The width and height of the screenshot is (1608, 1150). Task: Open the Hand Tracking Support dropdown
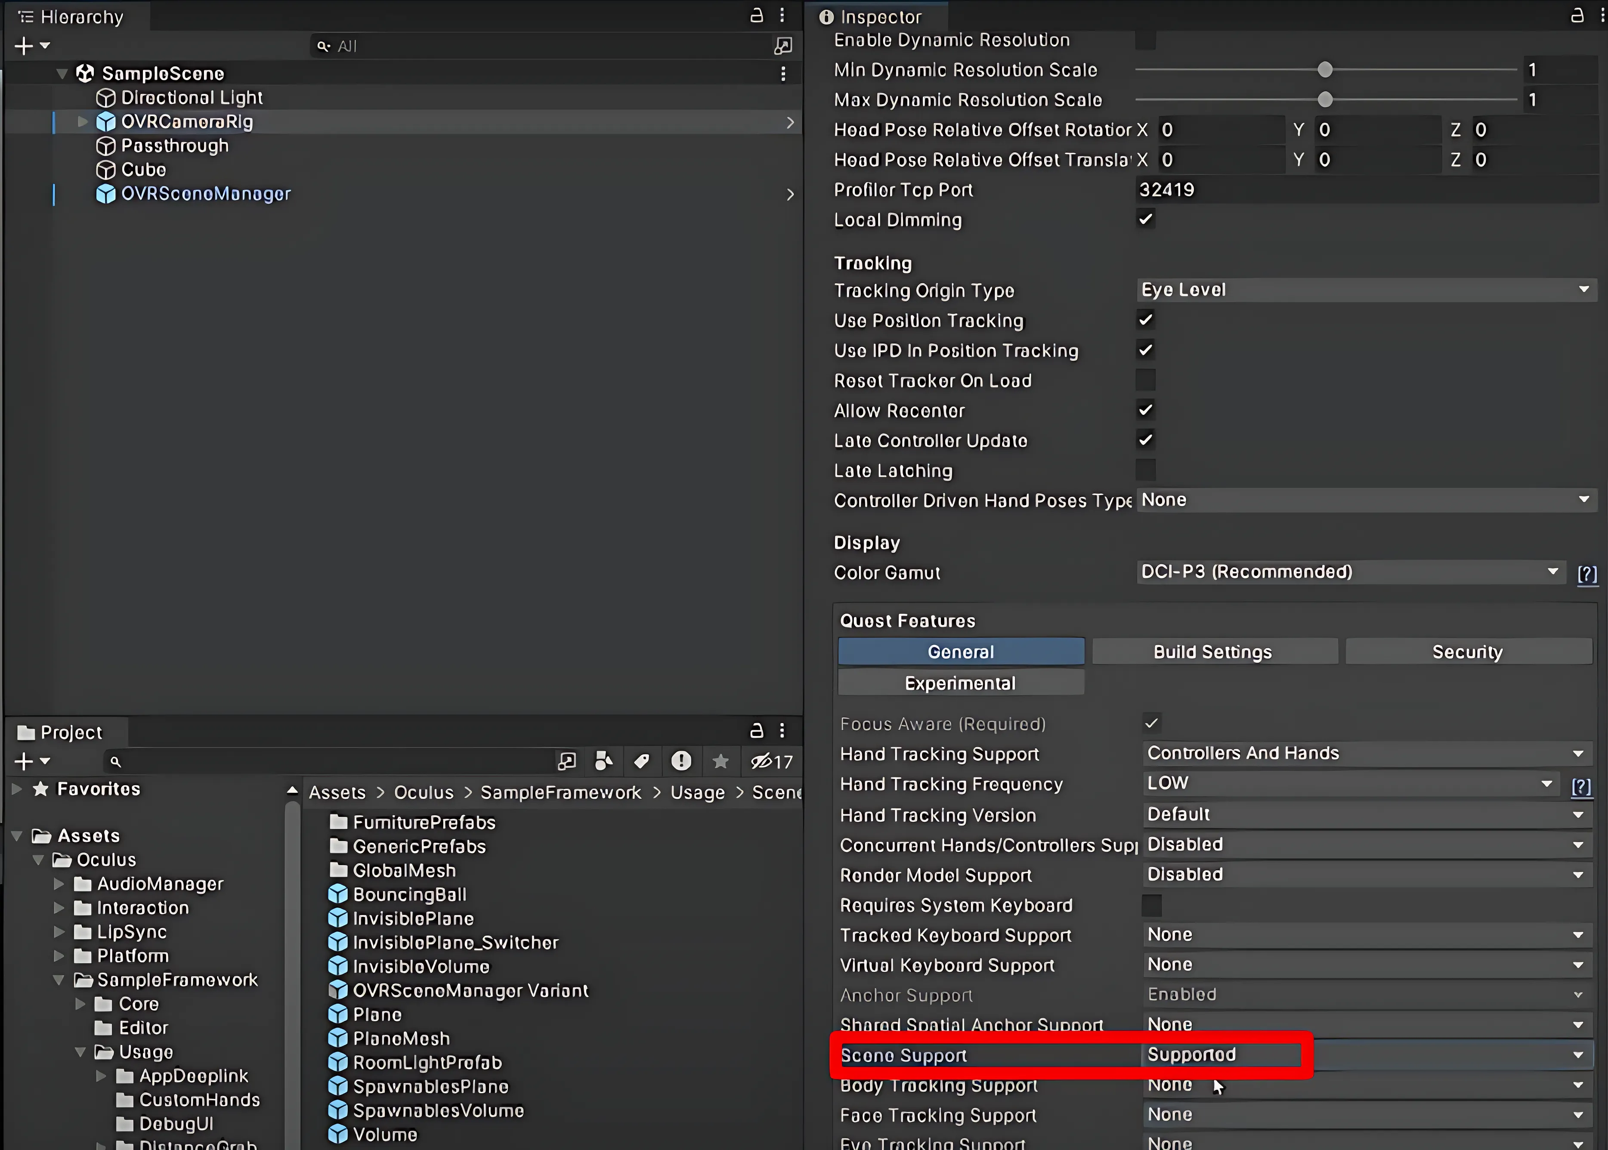(x=1366, y=754)
